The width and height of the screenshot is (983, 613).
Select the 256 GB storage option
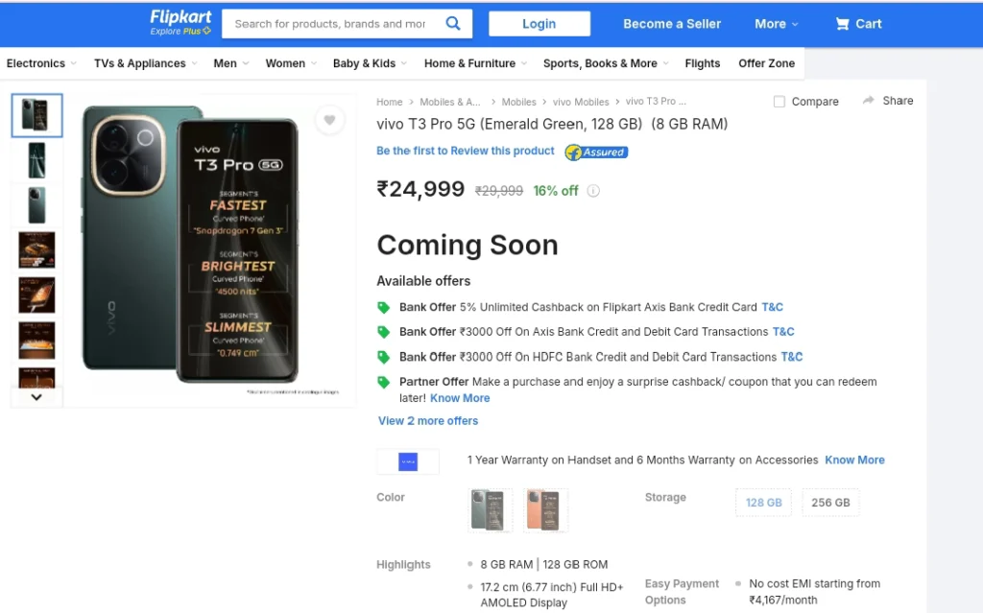pos(830,503)
